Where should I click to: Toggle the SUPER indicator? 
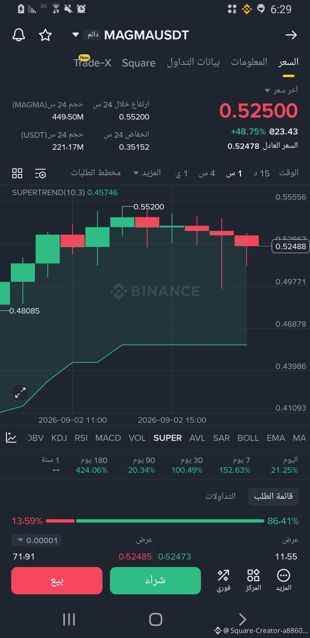tap(168, 438)
